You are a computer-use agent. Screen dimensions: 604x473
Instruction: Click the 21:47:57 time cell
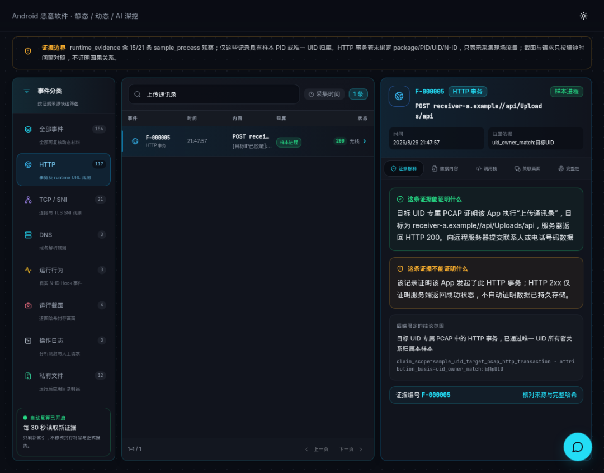tap(197, 141)
